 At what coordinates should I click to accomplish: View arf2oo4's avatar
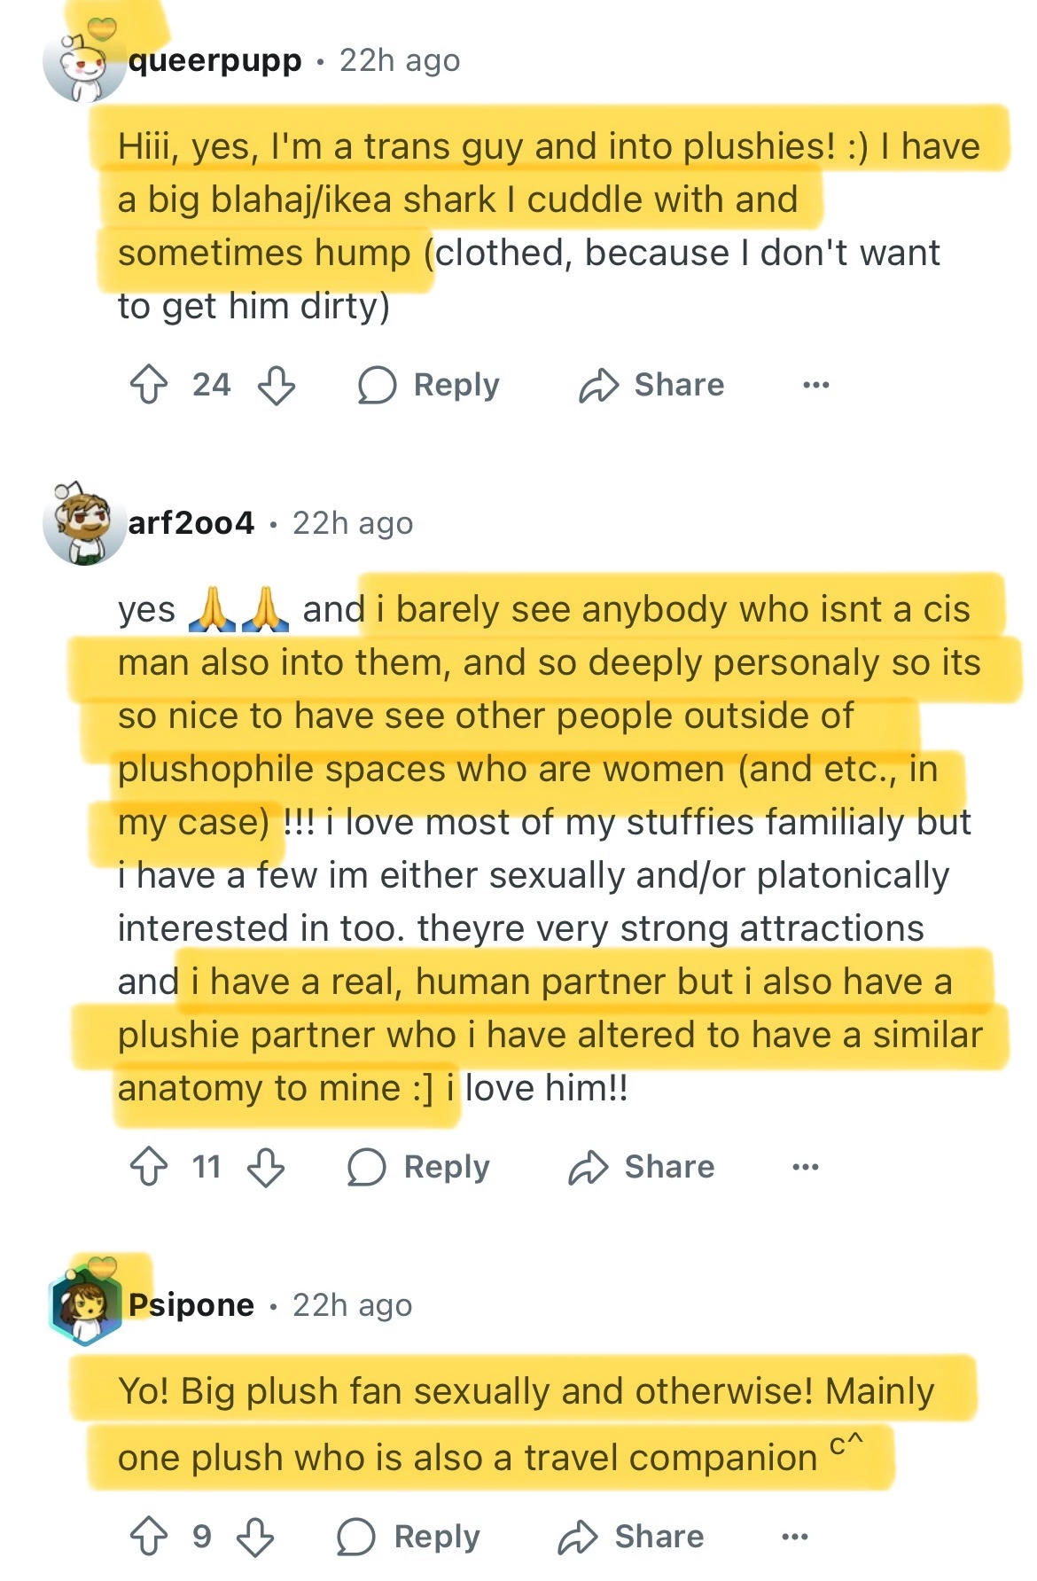tap(83, 526)
